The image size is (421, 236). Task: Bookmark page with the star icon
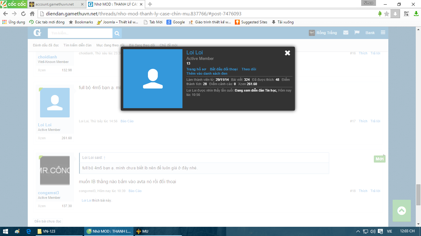(387, 14)
